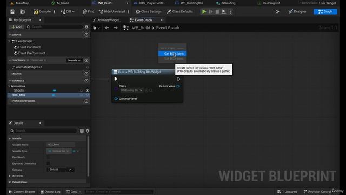Collapse the Animations variable category

[x=9, y=86]
